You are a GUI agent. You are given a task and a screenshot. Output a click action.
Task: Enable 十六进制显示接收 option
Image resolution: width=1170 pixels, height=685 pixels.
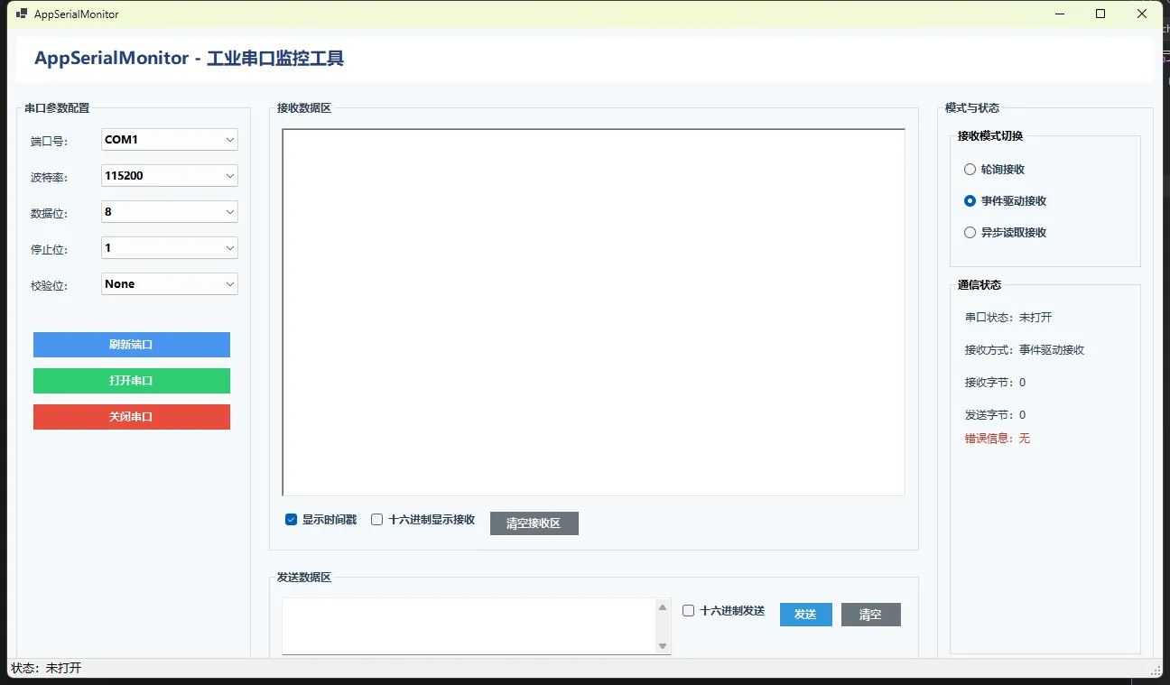click(376, 518)
